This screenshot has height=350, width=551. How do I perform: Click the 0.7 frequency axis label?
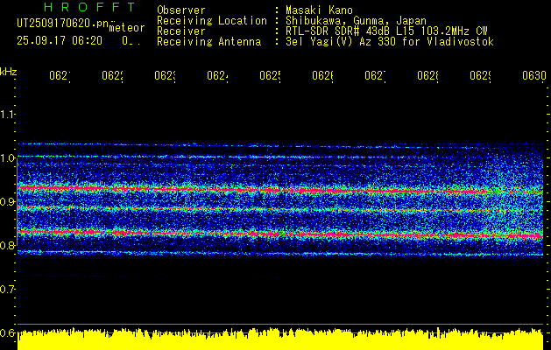coord(8,290)
